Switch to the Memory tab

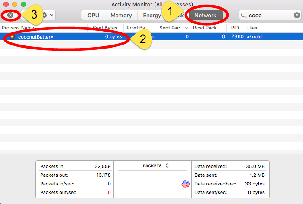(x=121, y=15)
